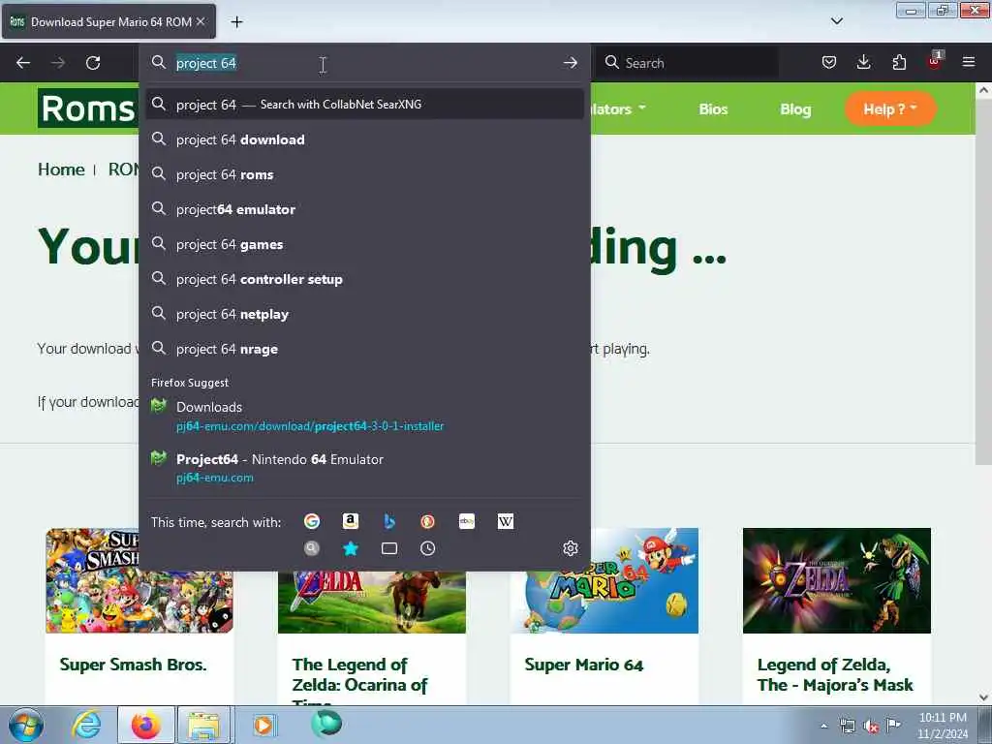
Task: Search this time with Google
Action: pyautogui.click(x=311, y=521)
